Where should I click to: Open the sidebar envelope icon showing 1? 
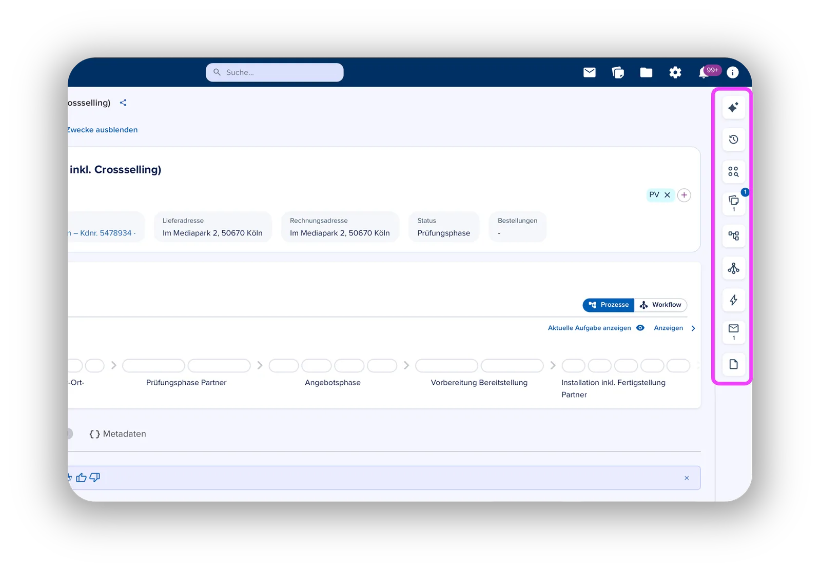pyautogui.click(x=734, y=332)
